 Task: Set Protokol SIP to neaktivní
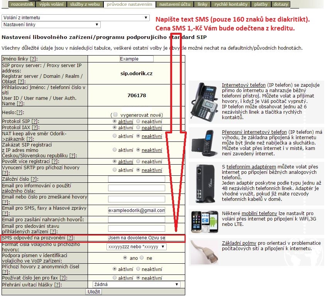click(x=138, y=121)
